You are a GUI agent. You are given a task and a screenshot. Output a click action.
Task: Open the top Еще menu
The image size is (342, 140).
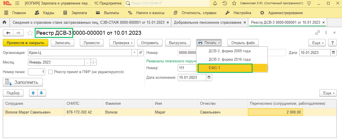point(317,43)
